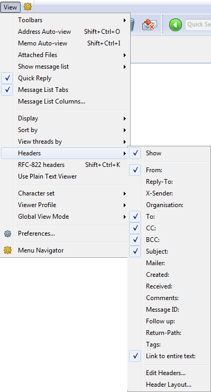Enable the Received: header

[169, 286]
